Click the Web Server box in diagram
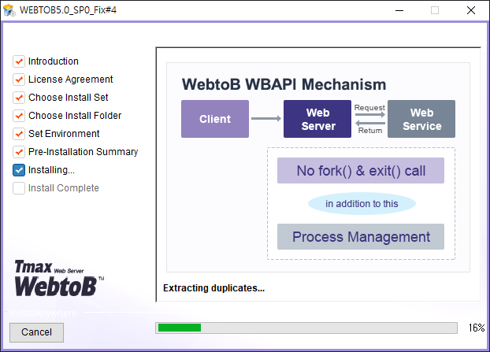Screen dimensions: 490x352 (x=317, y=119)
